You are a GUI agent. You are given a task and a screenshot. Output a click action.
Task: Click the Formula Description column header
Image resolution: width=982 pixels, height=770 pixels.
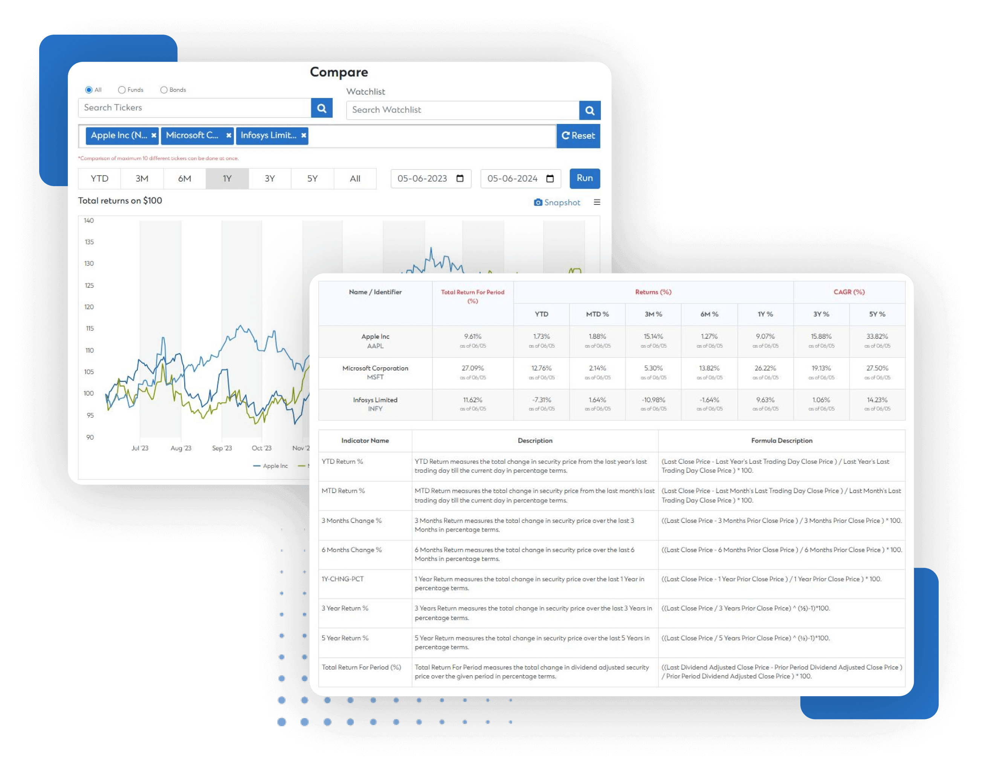tap(782, 441)
